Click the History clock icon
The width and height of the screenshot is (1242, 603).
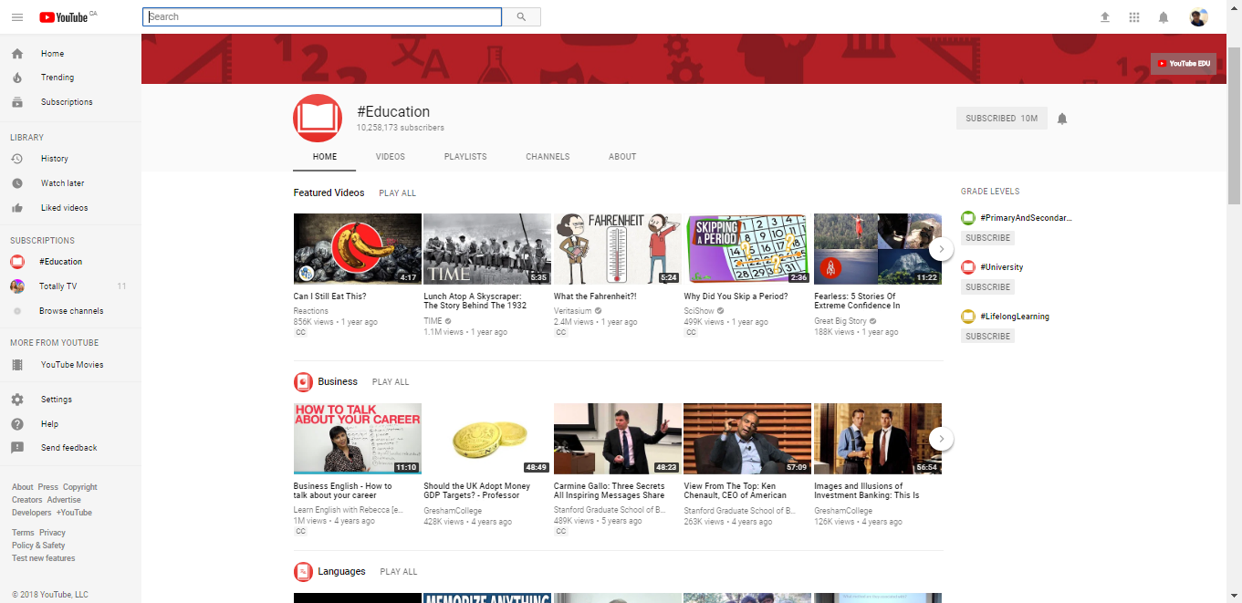tap(17, 159)
